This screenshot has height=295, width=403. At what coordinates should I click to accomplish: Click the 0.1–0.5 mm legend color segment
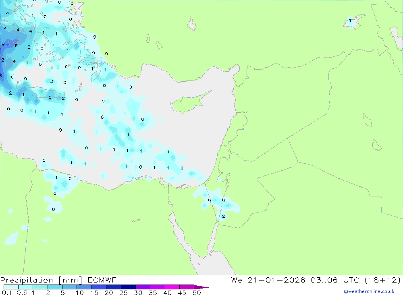point(11,287)
